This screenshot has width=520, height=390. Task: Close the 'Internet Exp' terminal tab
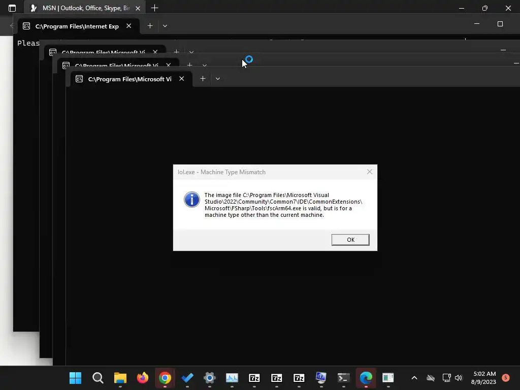click(128, 26)
